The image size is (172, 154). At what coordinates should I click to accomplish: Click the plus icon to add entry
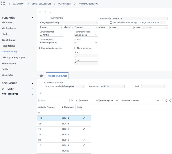(x=40, y=12)
